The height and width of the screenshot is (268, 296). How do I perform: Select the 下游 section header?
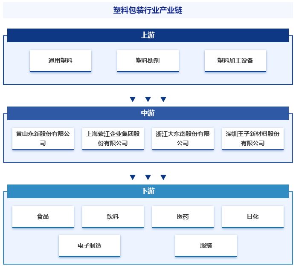pos(148,191)
